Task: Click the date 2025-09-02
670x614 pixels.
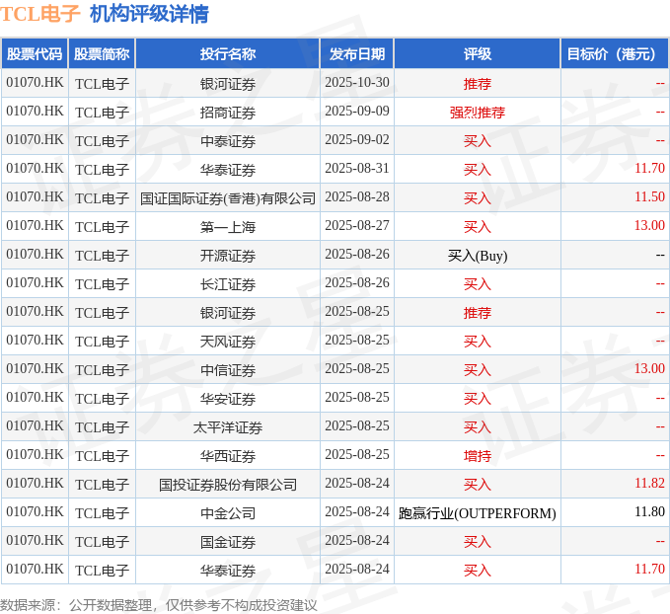Action: pyautogui.click(x=357, y=140)
